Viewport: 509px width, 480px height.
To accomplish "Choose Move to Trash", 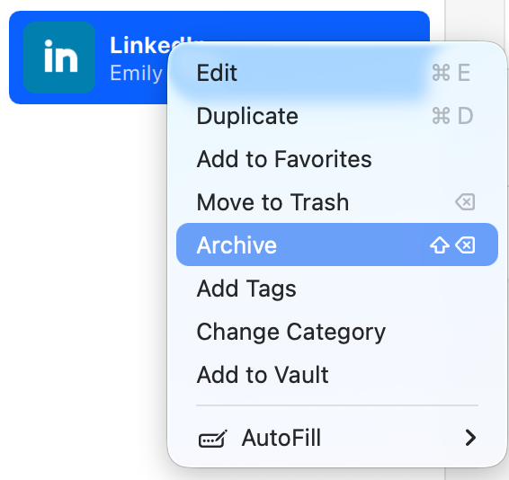I will click(x=337, y=202).
